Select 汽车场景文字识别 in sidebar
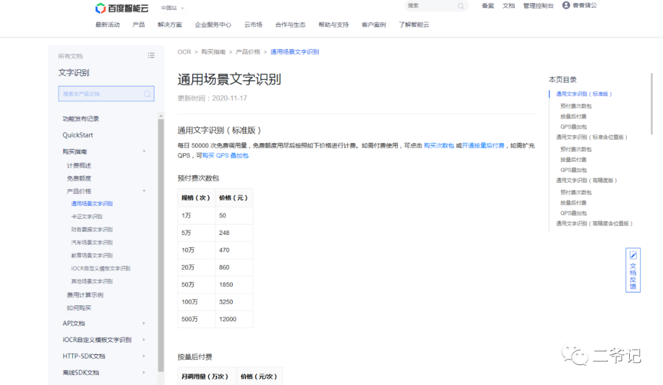 click(x=91, y=242)
